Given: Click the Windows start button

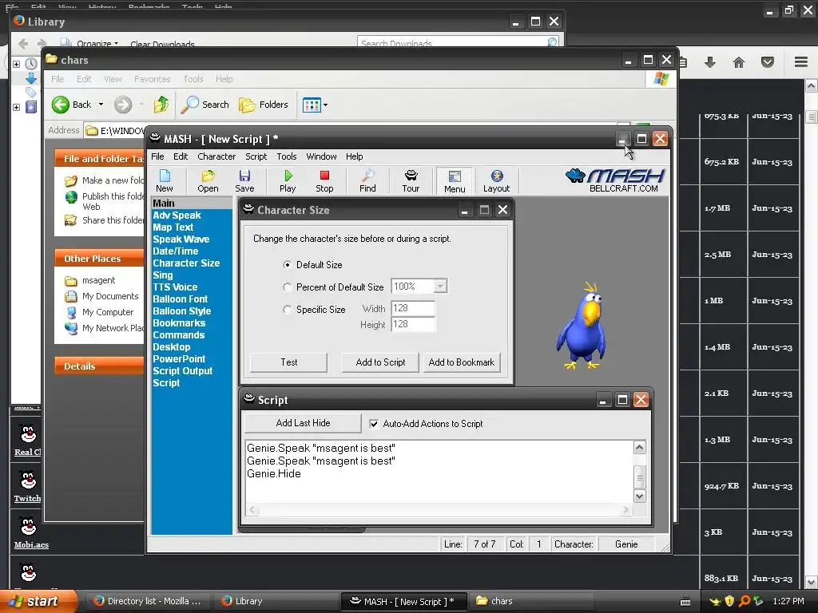Looking at the screenshot, I should pyautogui.click(x=38, y=601).
